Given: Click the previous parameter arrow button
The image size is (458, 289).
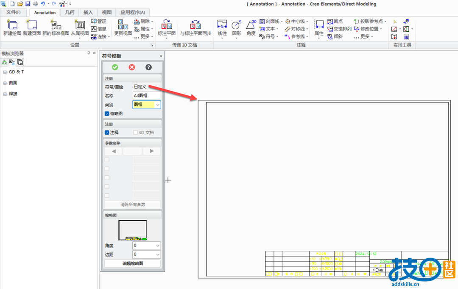Looking at the screenshot, I should point(114,151).
